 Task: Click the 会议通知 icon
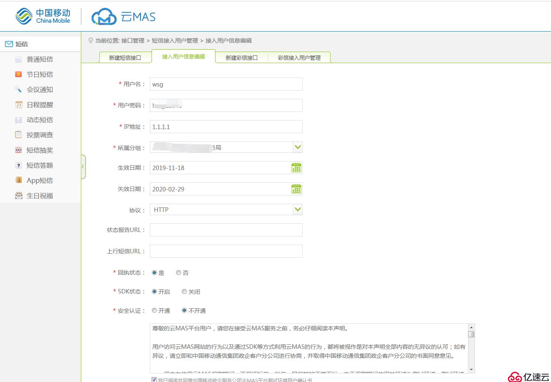18,89
